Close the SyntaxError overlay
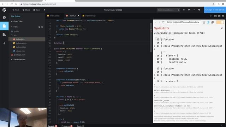The height and width of the screenshot is (127, 226). 222,28
